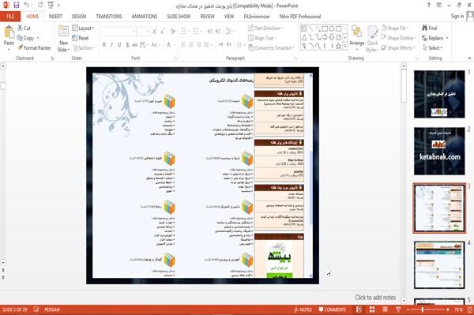Switch to Reading View icon
474x315 pixels.
386,309
